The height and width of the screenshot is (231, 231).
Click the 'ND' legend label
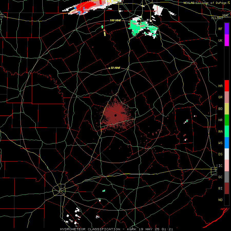coord(220,200)
